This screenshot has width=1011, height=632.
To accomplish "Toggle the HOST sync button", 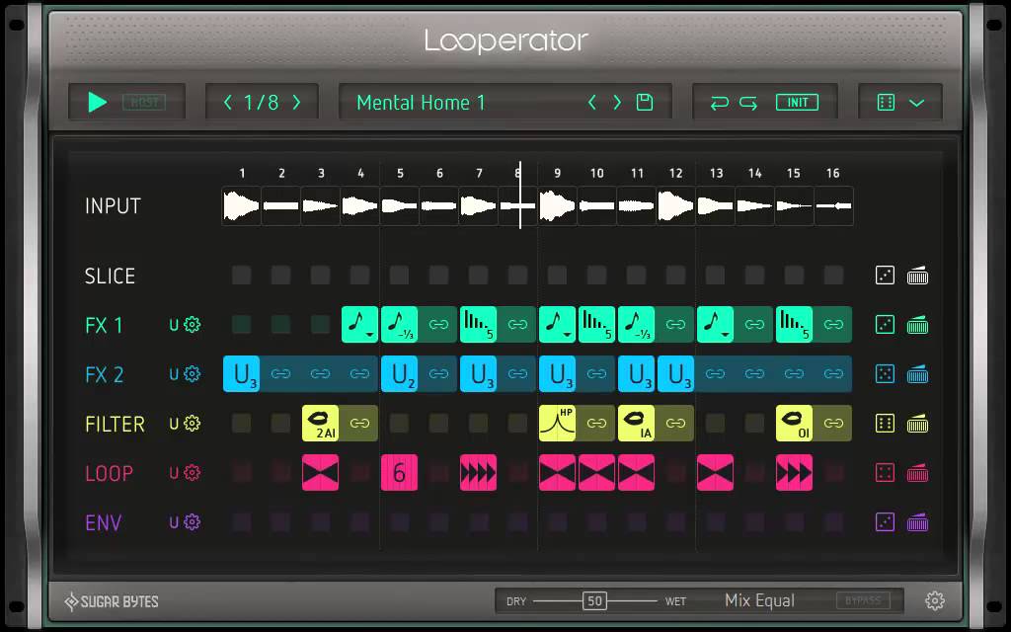I will 144,102.
